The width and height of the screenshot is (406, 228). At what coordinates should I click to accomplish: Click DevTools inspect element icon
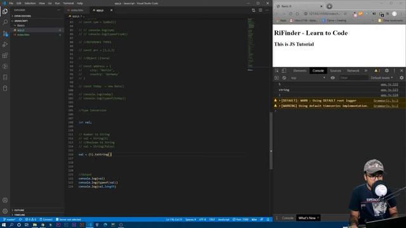click(x=277, y=70)
